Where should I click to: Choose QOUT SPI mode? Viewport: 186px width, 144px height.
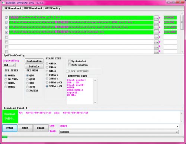tap(28, 79)
